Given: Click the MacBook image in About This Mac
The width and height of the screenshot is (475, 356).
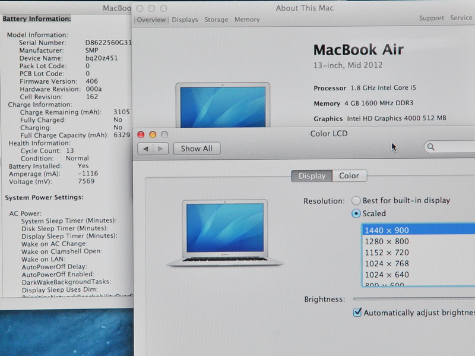Looking at the screenshot, I should pyautogui.click(x=223, y=105).
